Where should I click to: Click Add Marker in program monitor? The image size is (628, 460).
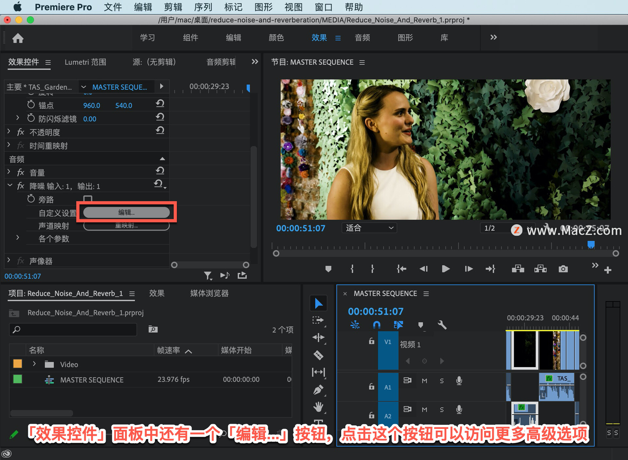coord(328,269)
